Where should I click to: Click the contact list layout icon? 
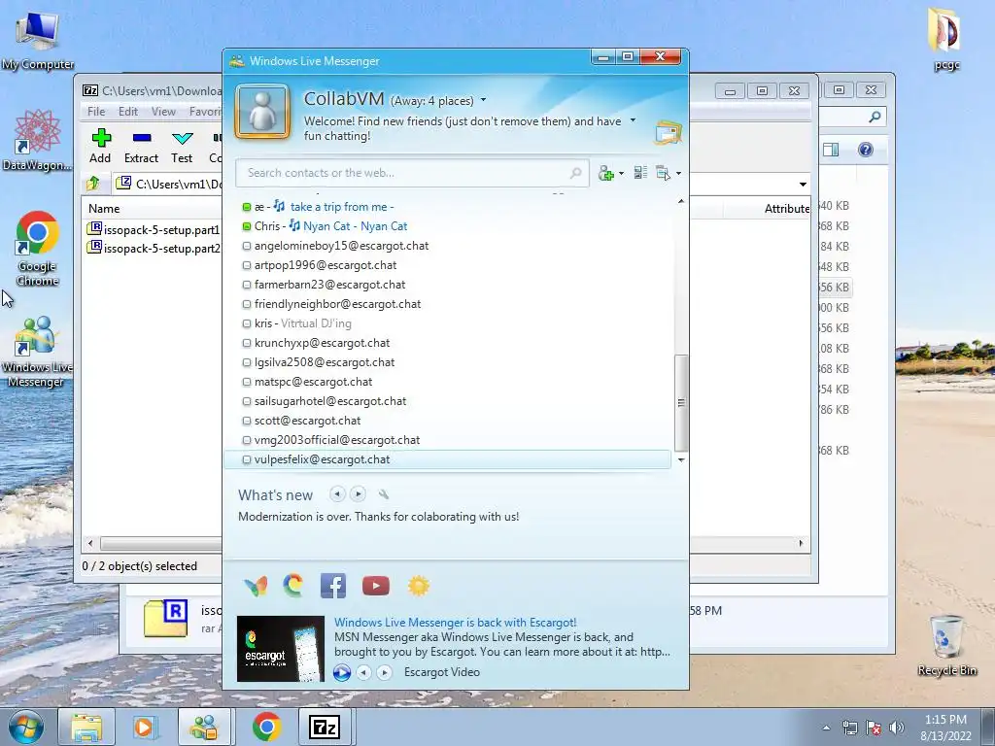pos(640,173)
